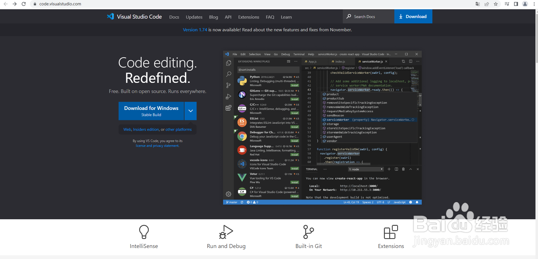538x259 pixels.
Task: Go back with the browser back arrow
Action: (x=6, y=4)
